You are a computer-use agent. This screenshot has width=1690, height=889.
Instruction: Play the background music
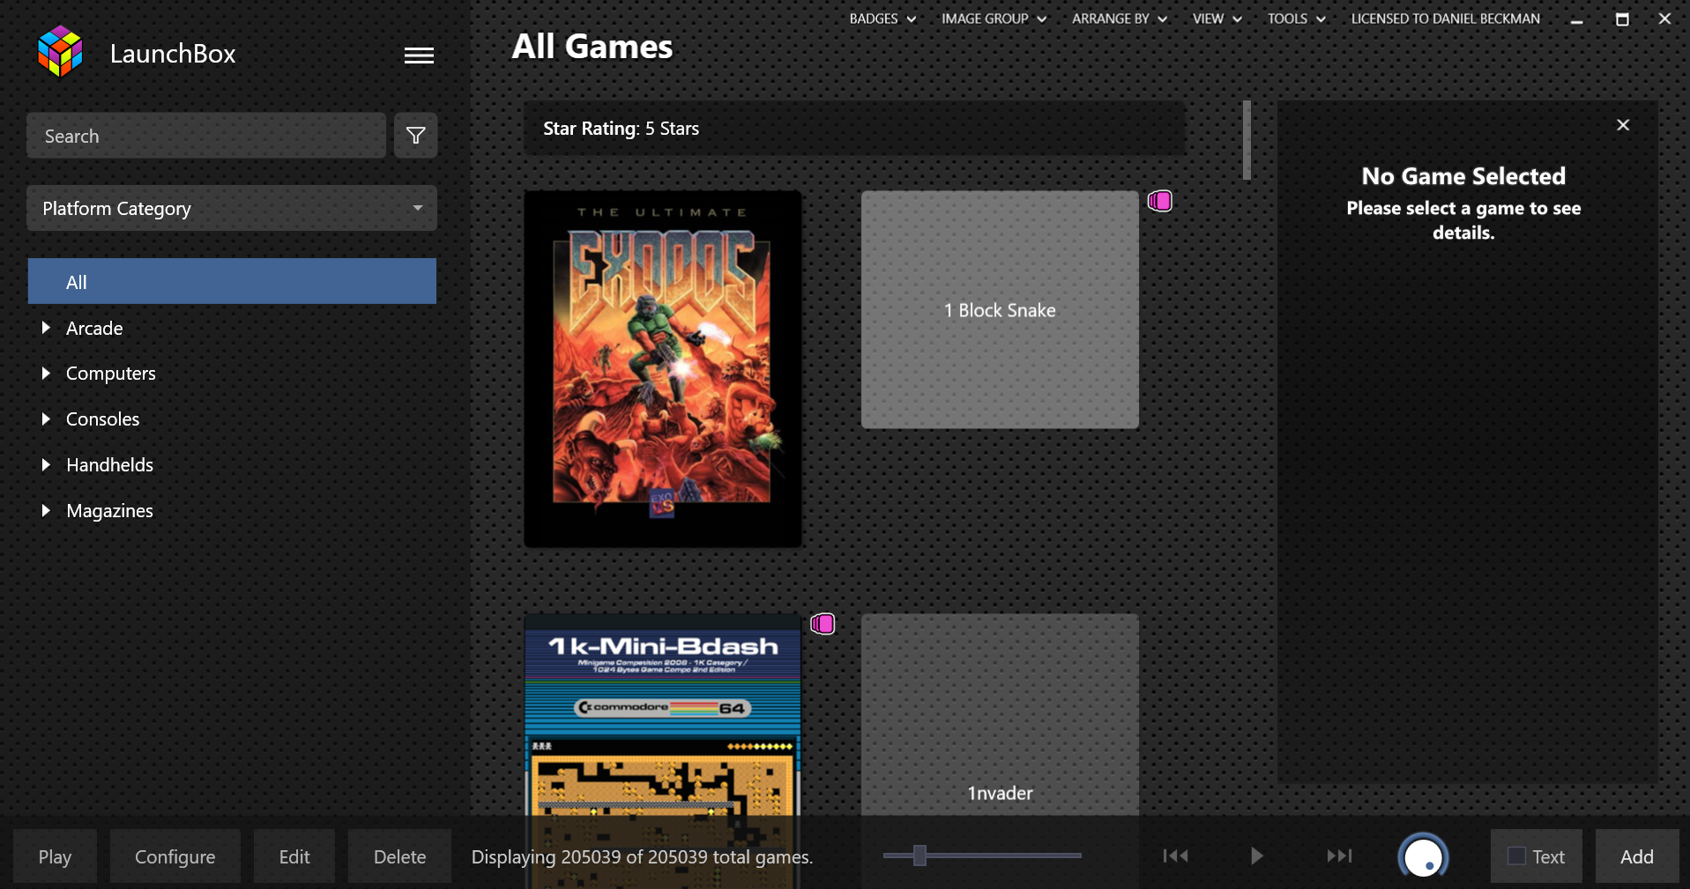[1257, 856]
